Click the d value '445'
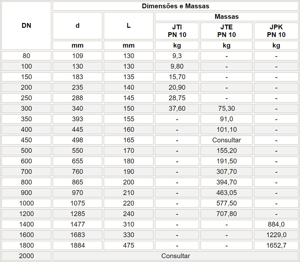Image resolution: width=300 pixels, height=262 pixels. 78,129
